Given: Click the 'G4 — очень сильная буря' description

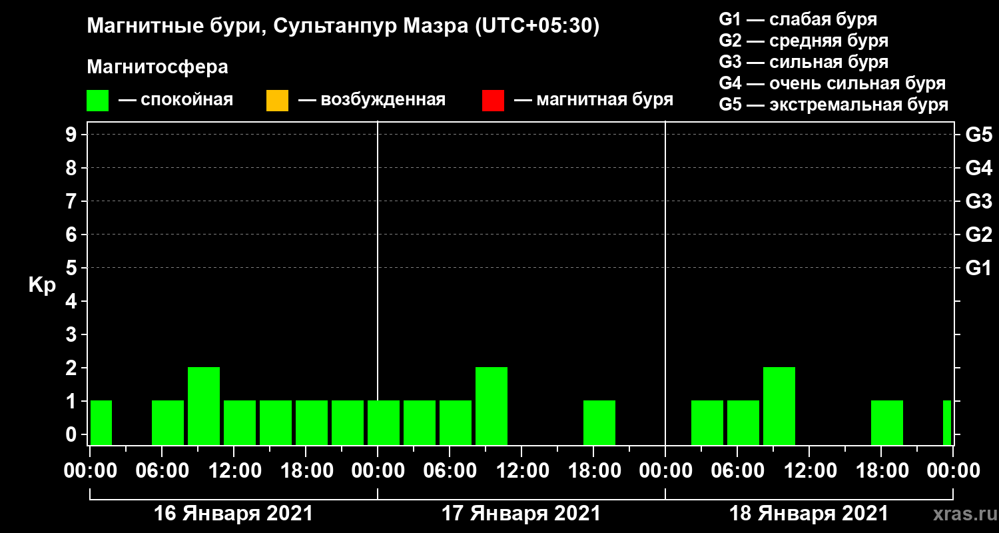Looking at the screenshot, I should [x=832, y=83].
